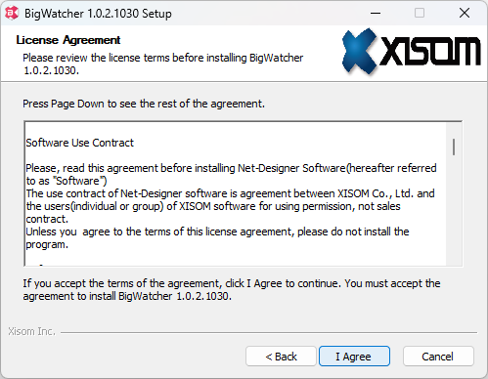
Task: Click the BigWatcher 1.0.2.1030 Setup title text
Action: [x=98, y=14]
